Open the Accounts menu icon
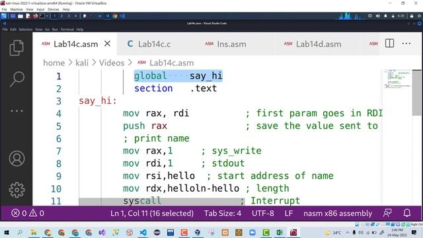423x238 pixels. tap(17, 159)
